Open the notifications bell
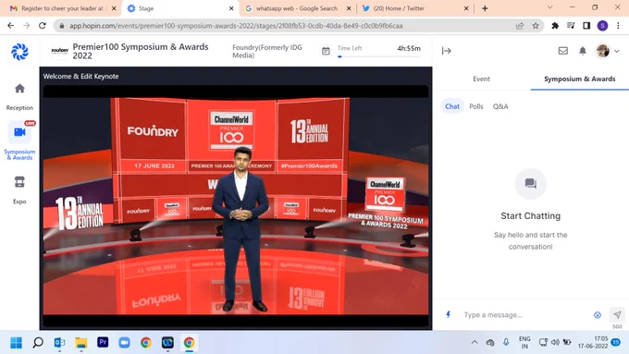The image size is (629, 354). click(583, 51)
